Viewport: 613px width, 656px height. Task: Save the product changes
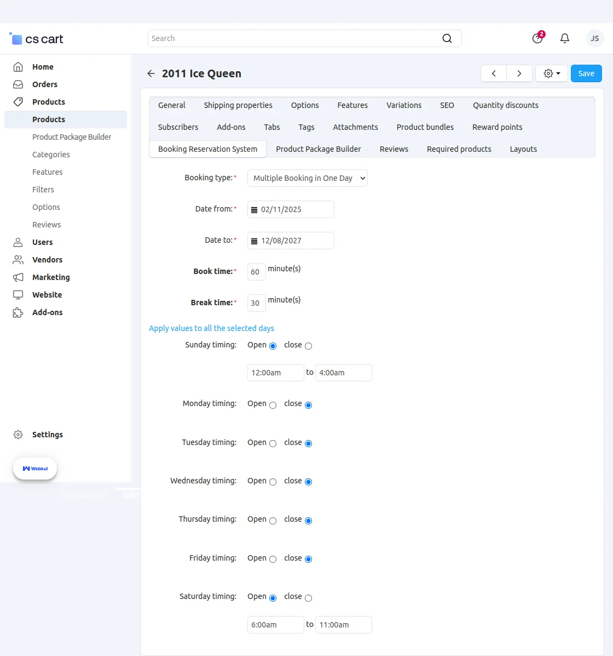(x=586, y=73)
